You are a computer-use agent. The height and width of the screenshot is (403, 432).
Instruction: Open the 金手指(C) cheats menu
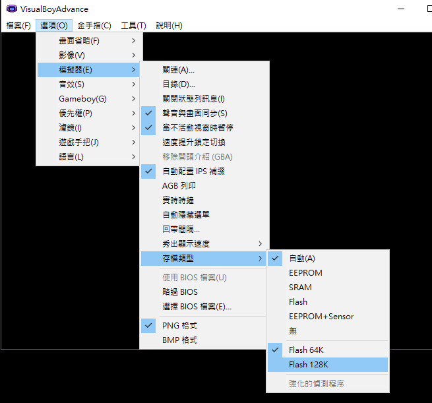[94, 26]
